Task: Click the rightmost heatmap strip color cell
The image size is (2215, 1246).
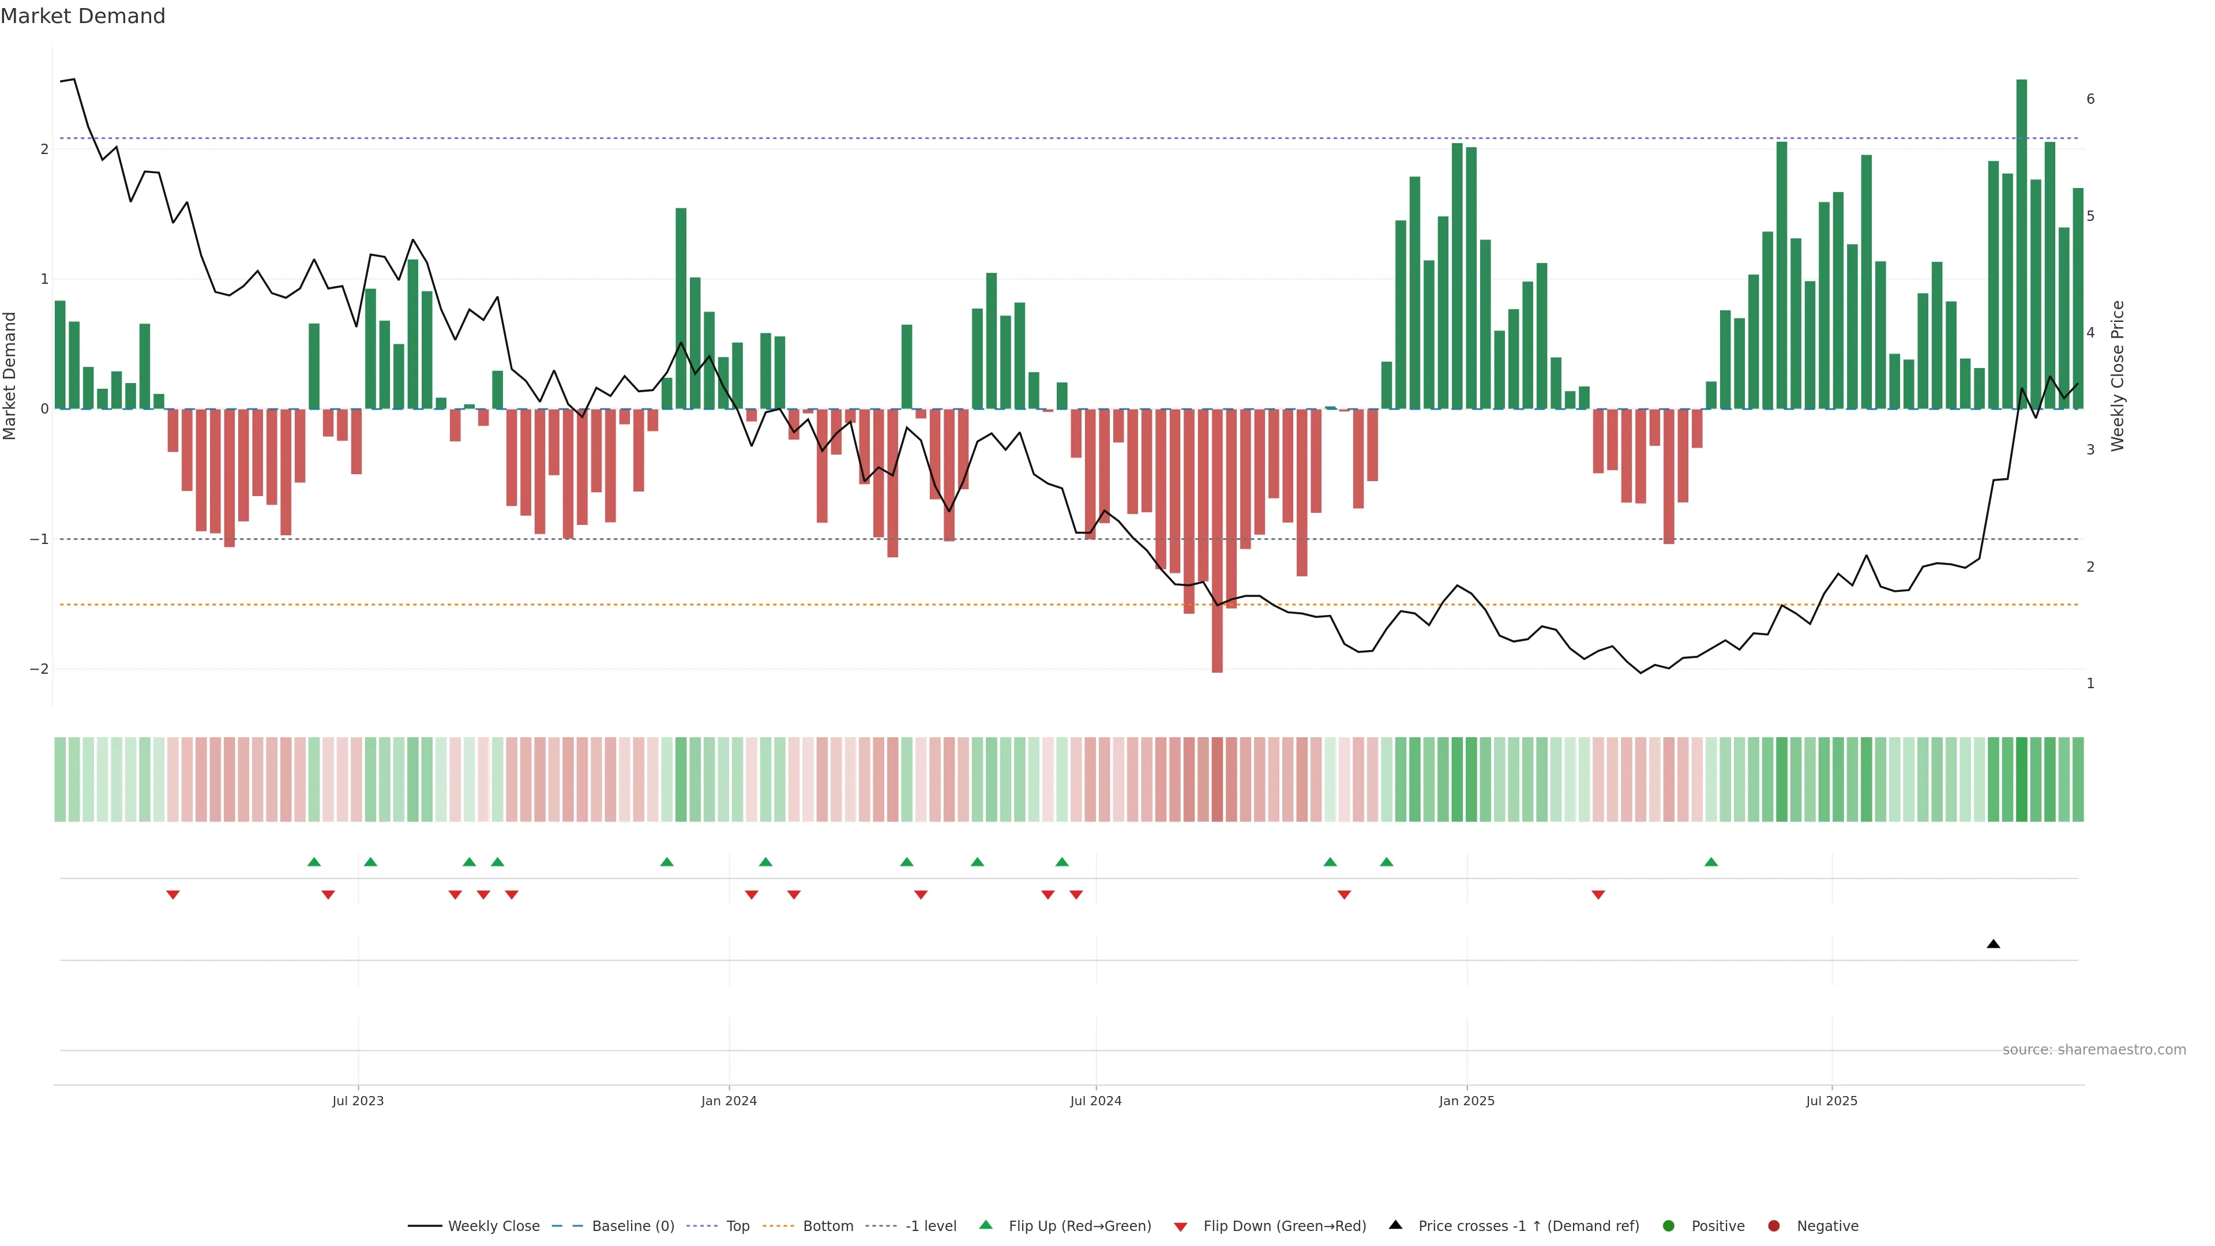Action: 2078,779
